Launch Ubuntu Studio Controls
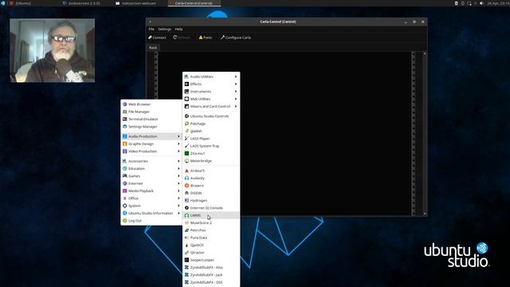 coord(211,116)
